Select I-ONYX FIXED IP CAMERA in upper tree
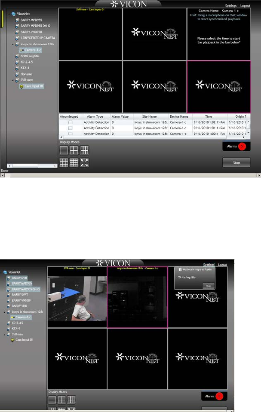This screenshot has height=412, width=261. click(x=38, y=38)
